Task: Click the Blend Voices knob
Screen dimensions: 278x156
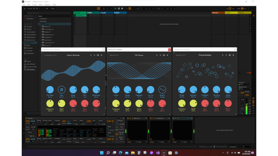Action: pyautogui.click(x=116, y=90)
